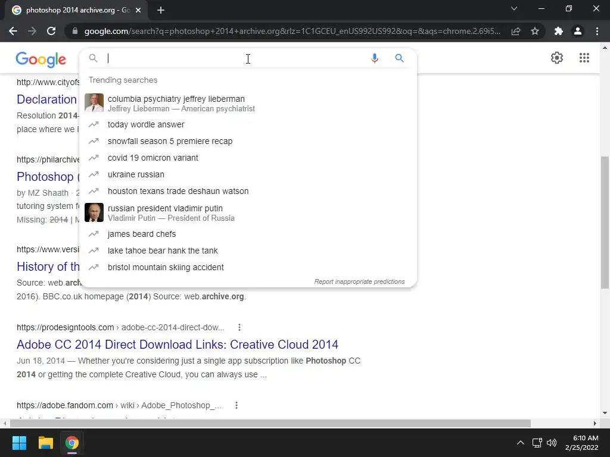This screenshot has height=457, width=610.
Task: Show hidden system tray icons chevron
Action: click(520, 443)
